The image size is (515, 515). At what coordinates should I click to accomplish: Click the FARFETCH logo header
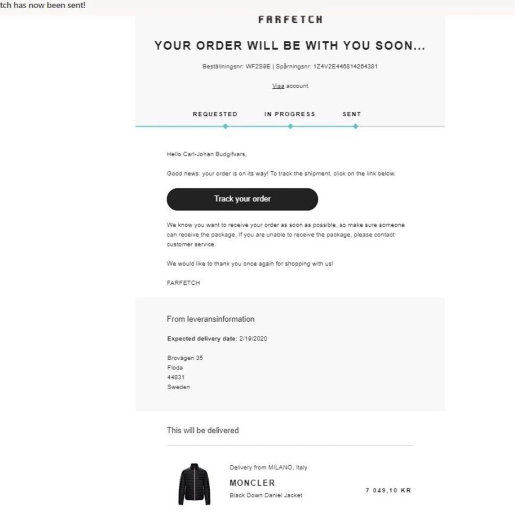click(x=290, y=20)
